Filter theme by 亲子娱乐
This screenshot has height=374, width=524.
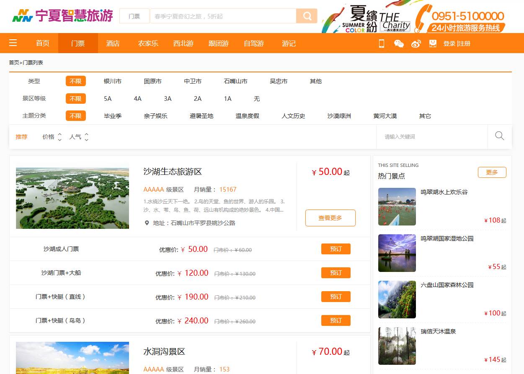(x=156, y=116)
